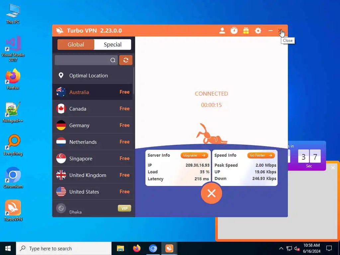Select the Everything desktop shortcut
Screen dimensions: 340x255
point(13,145)
